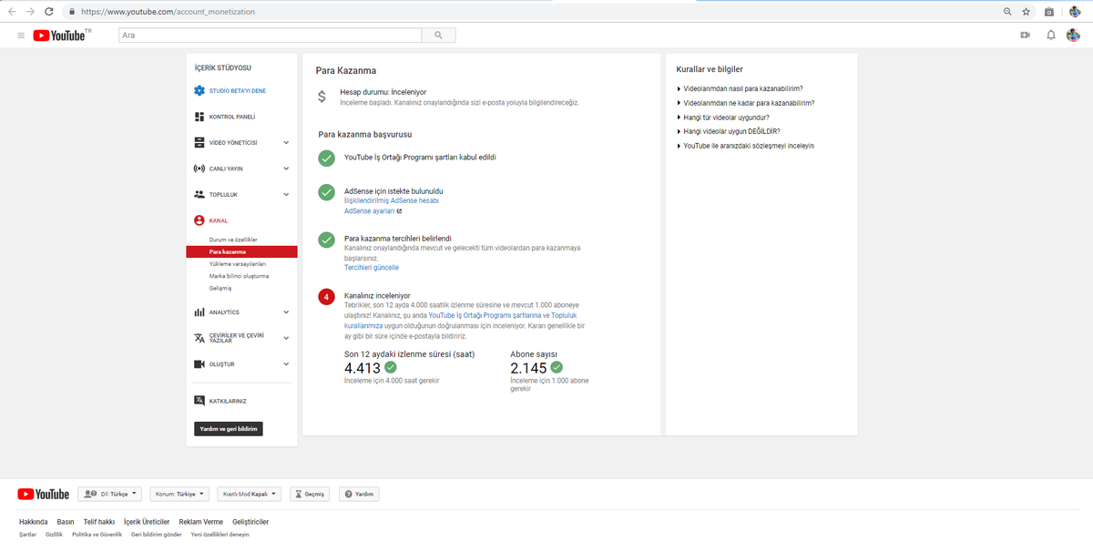The height and width of the screenshot is (552, 1093).
Task: Open Konum: Türkiye location dropdown
Action: (x=179, y=494)
